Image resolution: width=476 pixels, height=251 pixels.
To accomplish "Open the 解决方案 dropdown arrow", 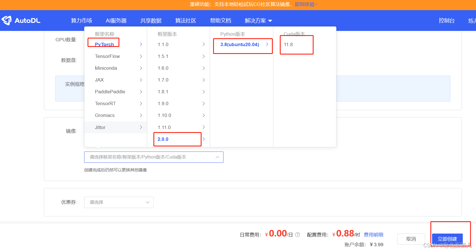I will [270, 21].
